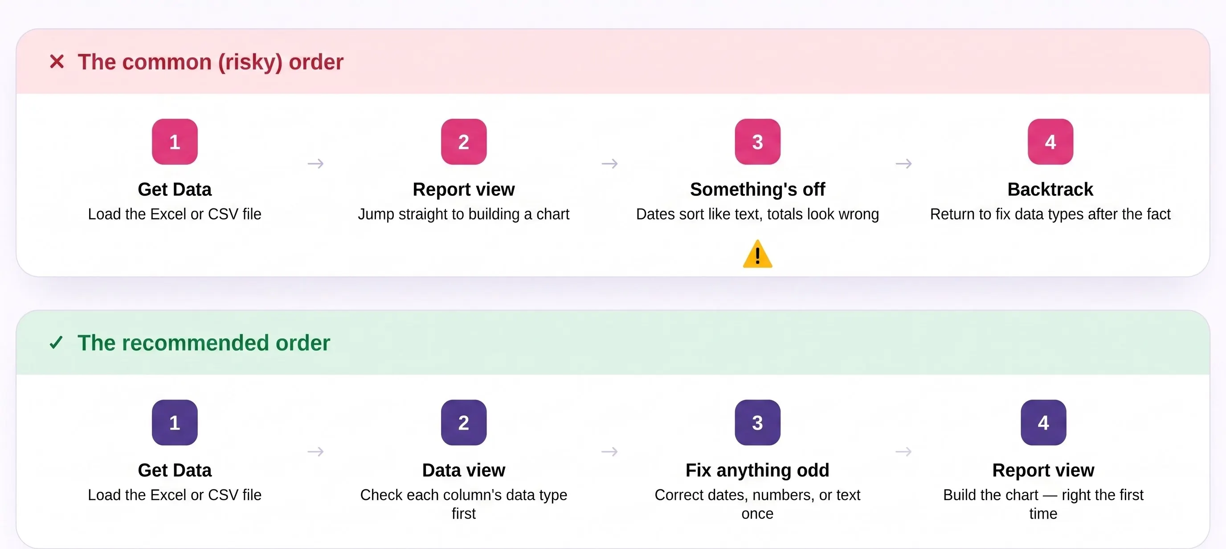Click 'Jump straight to building a chart' text
This screenshot has height=549, width=1226.
(x=464, y=214)
